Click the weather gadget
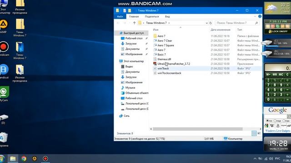291x163 pixels. tap(278, 8)
